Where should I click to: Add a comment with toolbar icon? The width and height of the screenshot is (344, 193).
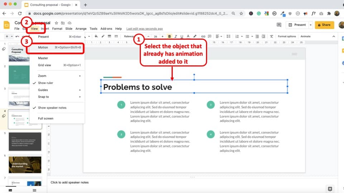(x=210, y=36)
